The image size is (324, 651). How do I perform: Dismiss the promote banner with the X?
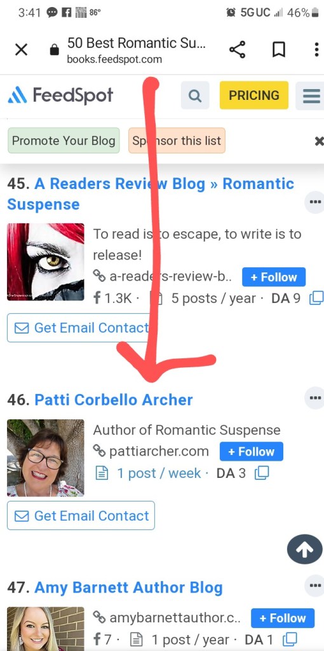319,141
